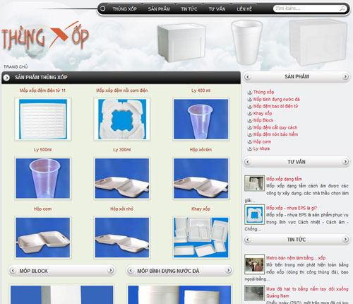Open Ly 300ml product title
This screenshot has height=304, width=353.
[122, 150]
